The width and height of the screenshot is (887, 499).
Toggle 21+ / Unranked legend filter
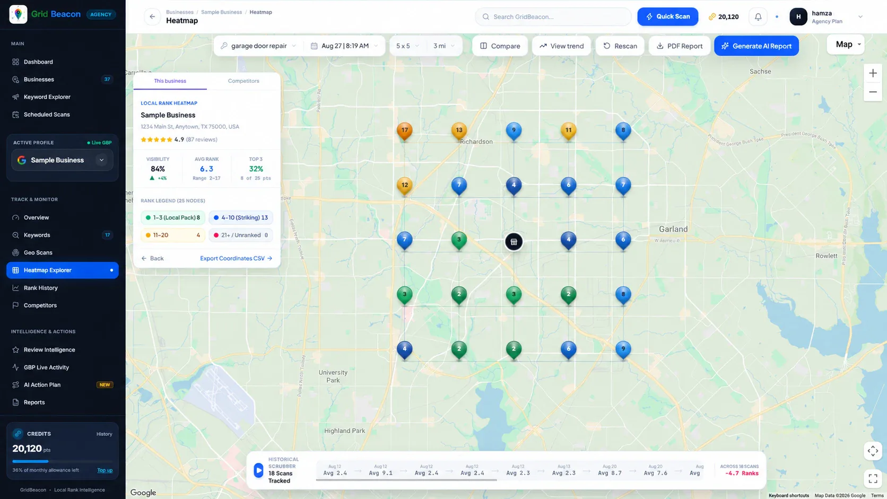(241, 235)
